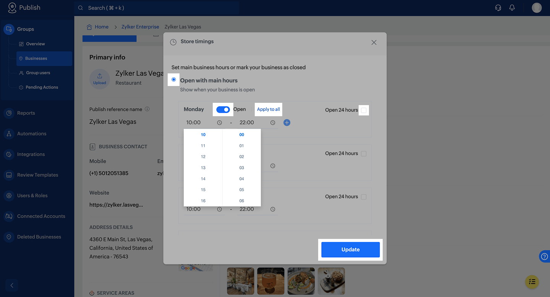Click the Deleted Businesses sidebar icon
550x297 pixels.
(x=9, y=237)
